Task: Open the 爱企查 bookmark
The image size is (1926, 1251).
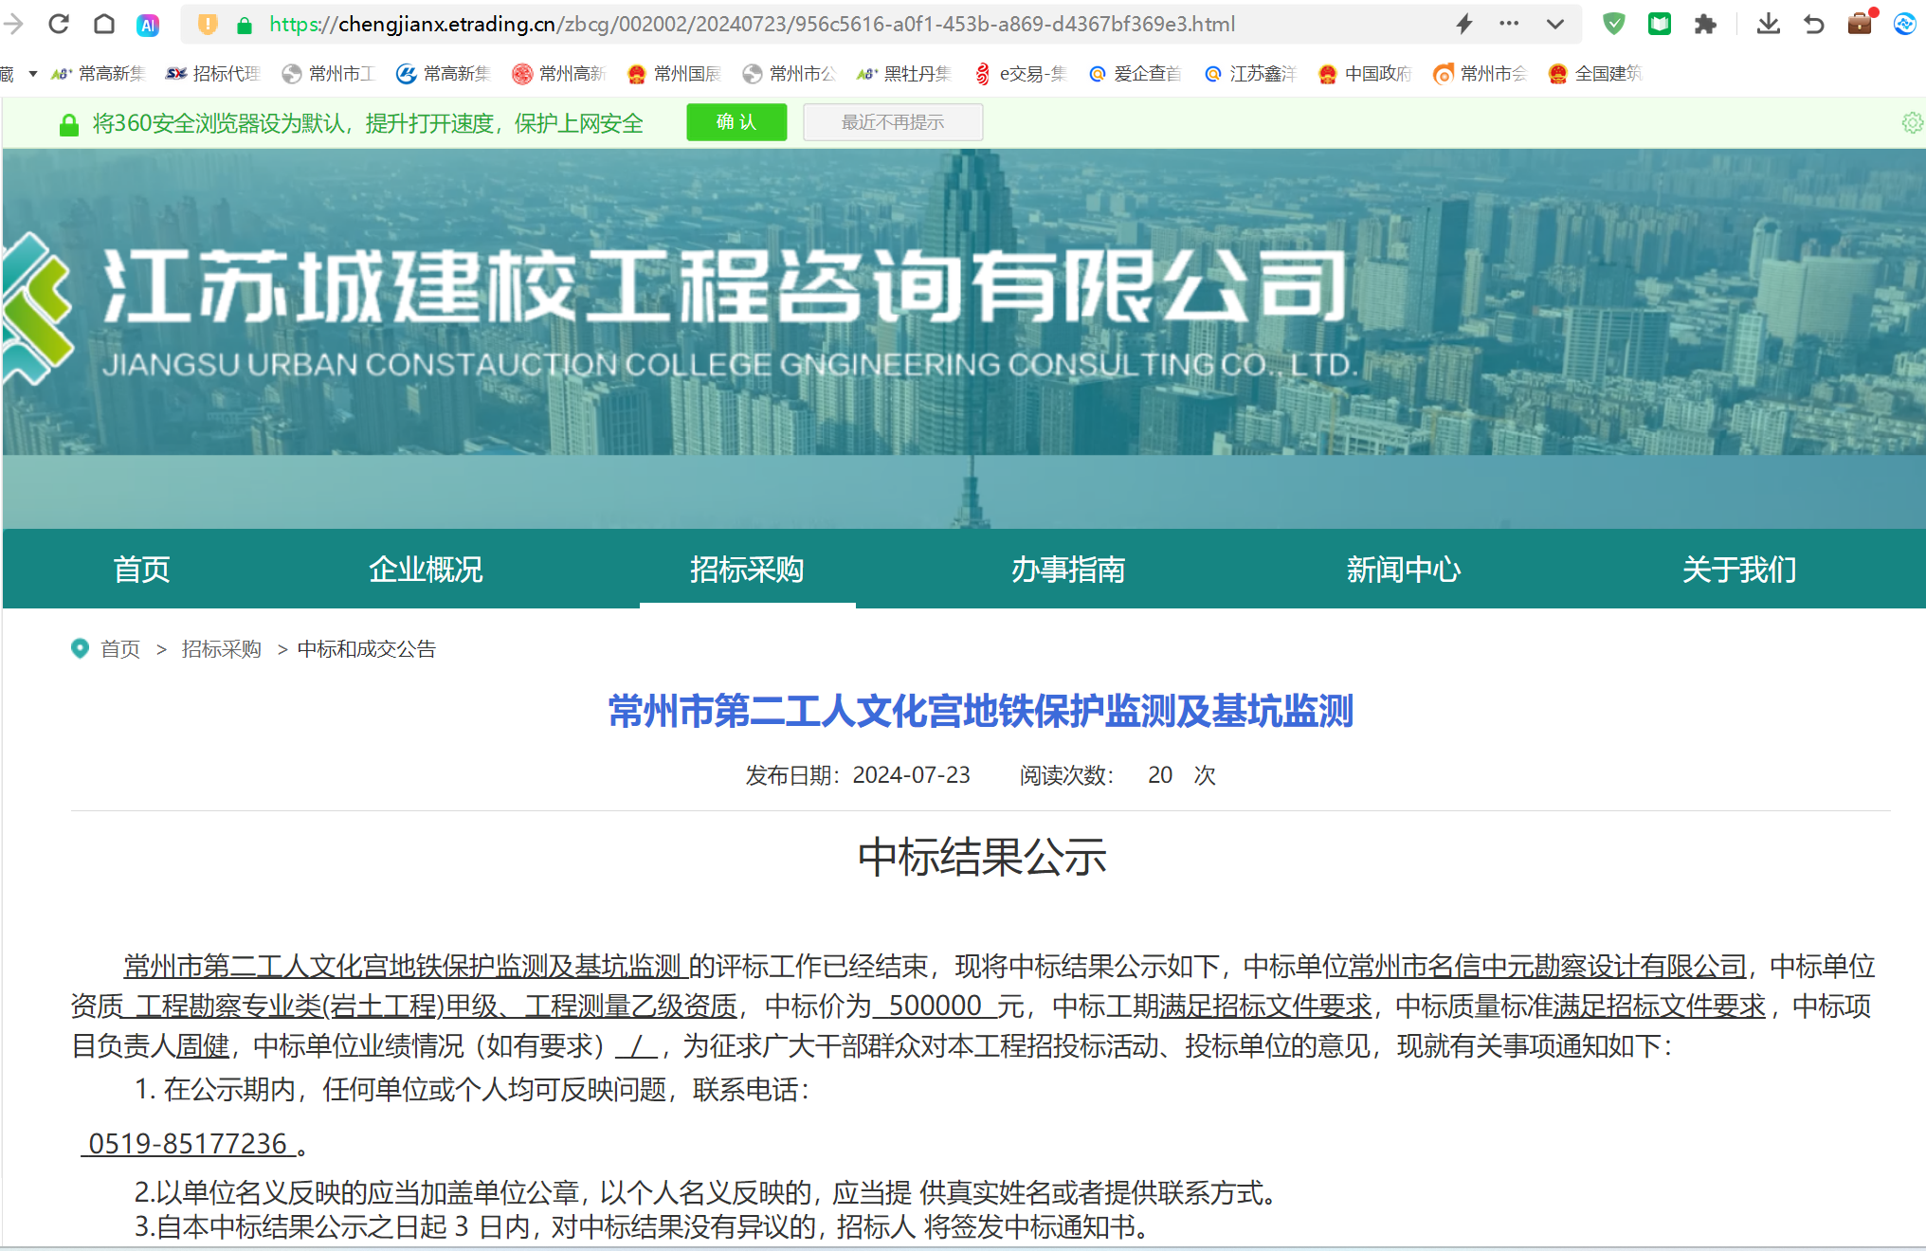Action: [1135, 74]
